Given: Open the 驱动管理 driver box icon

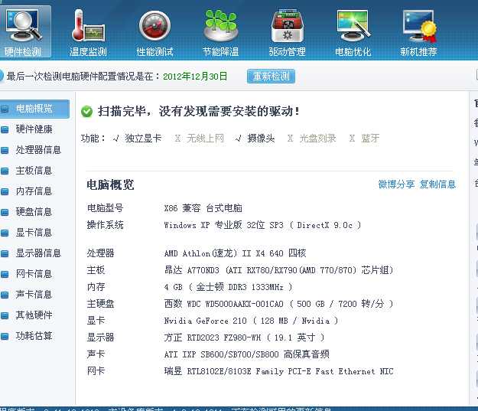Looking at the screenshot, I should (287, 32).
